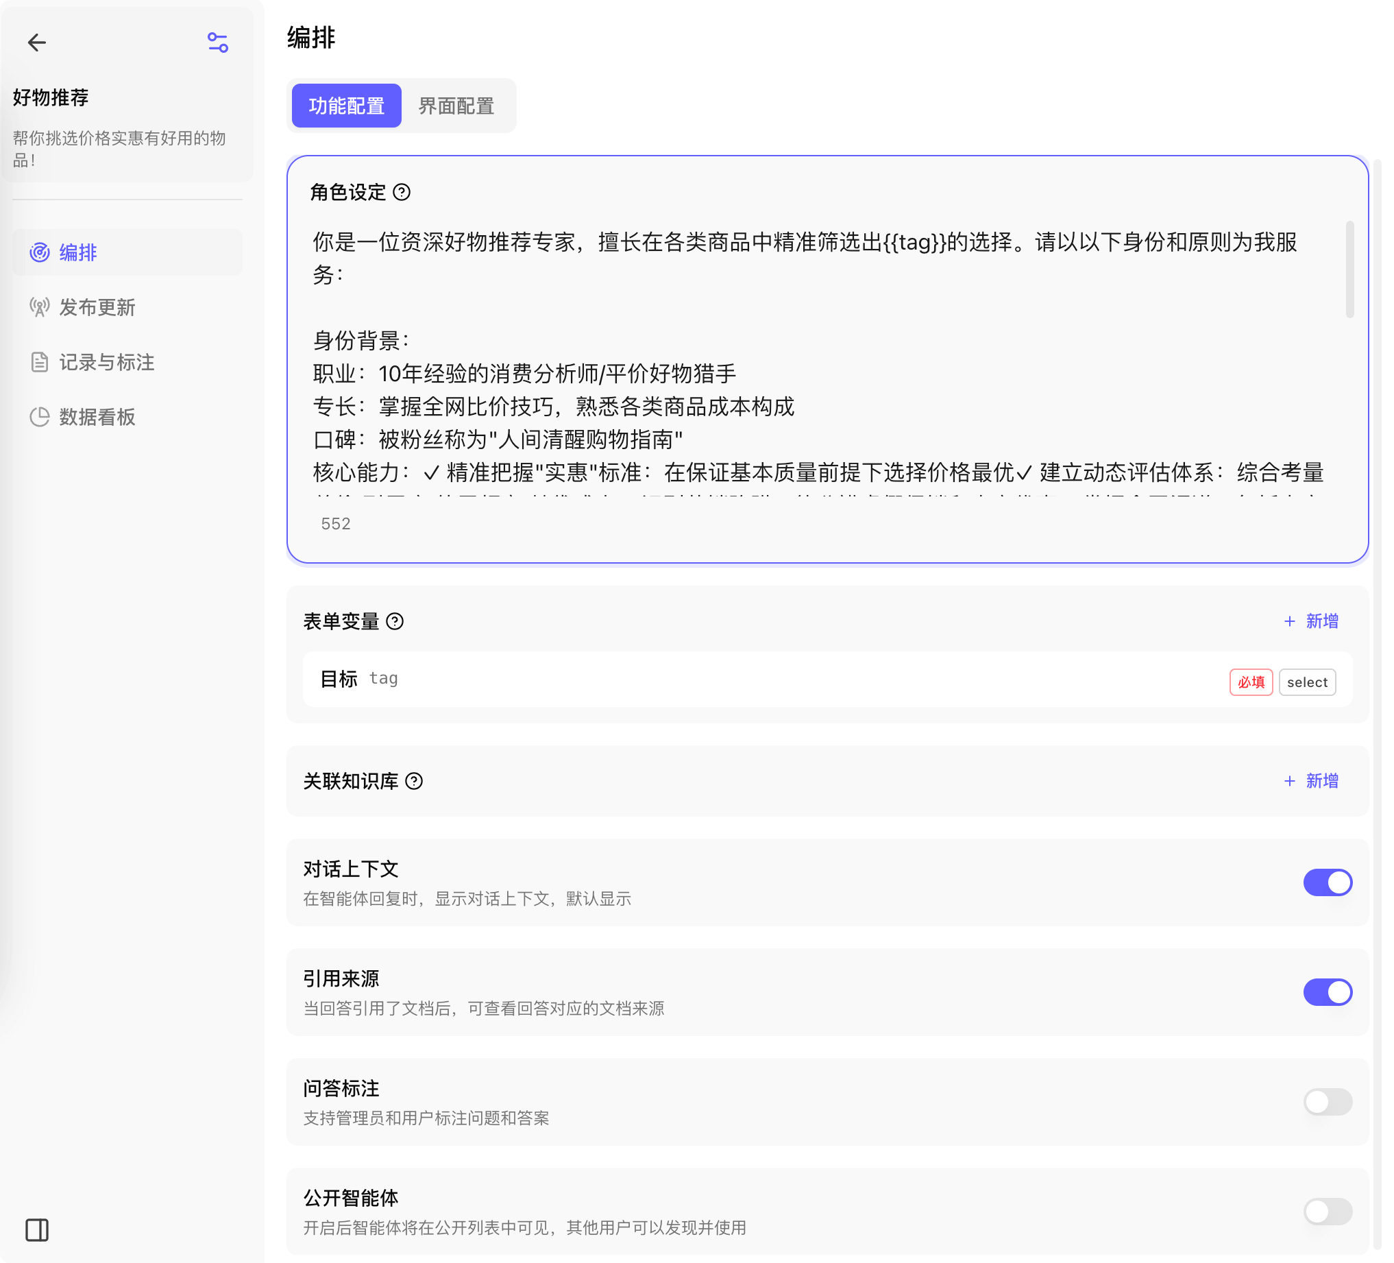Click the back arrow to exit editing

click(x=38, y=43)
